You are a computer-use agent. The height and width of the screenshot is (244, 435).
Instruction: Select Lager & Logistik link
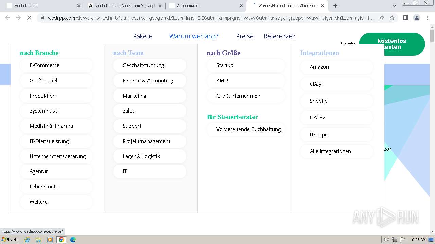[150, 156]
